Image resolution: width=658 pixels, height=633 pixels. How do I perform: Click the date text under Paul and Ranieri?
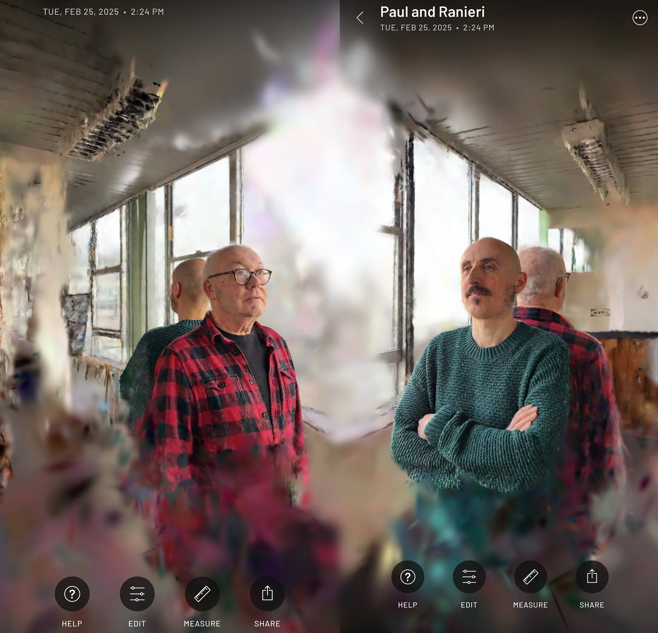(437, 28)
